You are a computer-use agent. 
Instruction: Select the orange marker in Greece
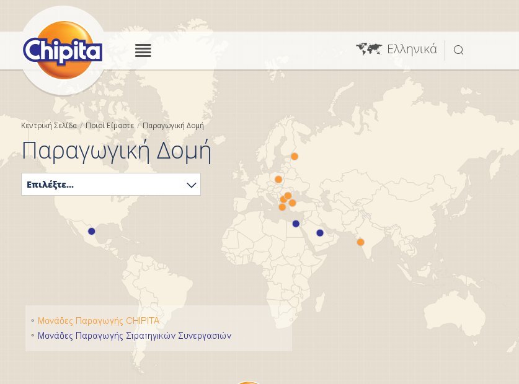[x=282, y=207]
